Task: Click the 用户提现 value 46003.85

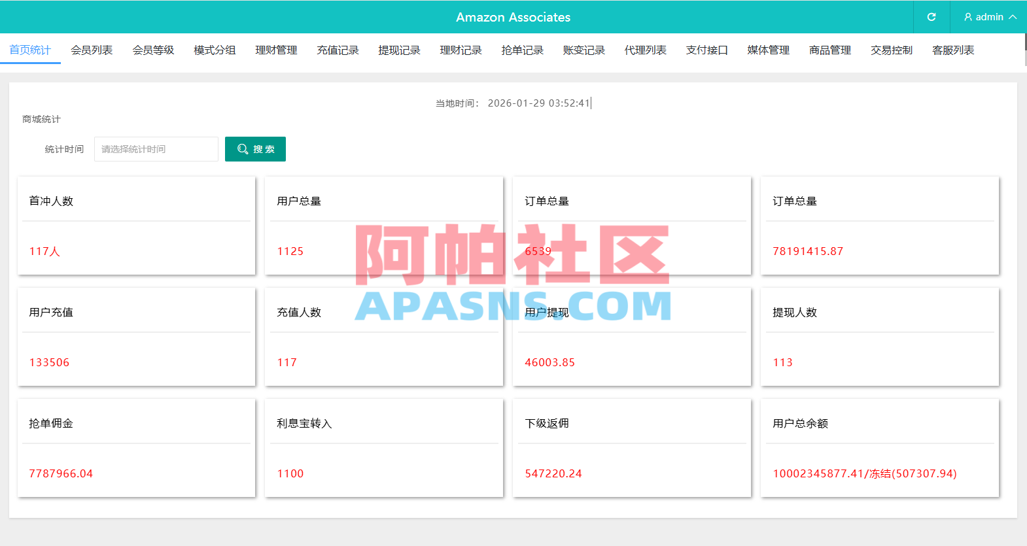Action: (x=549, y=362)
